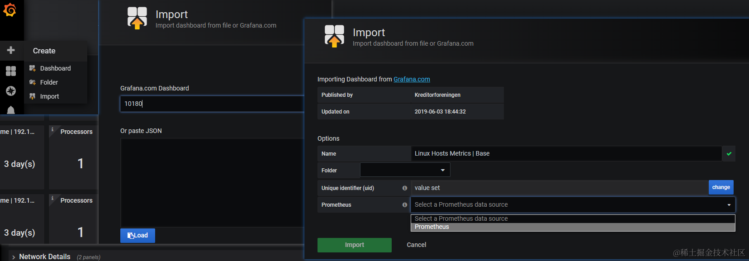The image size is (749, 261).
Task: Click the info icon on lower Processors panel
Action: (52, 198)
